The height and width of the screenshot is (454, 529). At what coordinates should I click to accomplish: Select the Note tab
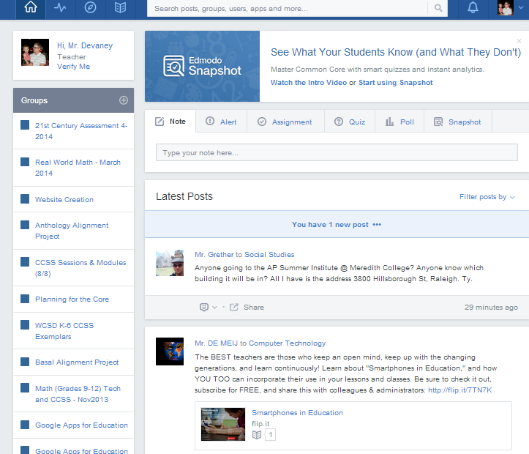click(170, 121)
